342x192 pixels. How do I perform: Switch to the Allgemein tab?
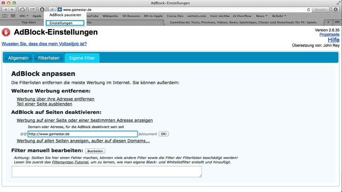(x=18, y=58)
